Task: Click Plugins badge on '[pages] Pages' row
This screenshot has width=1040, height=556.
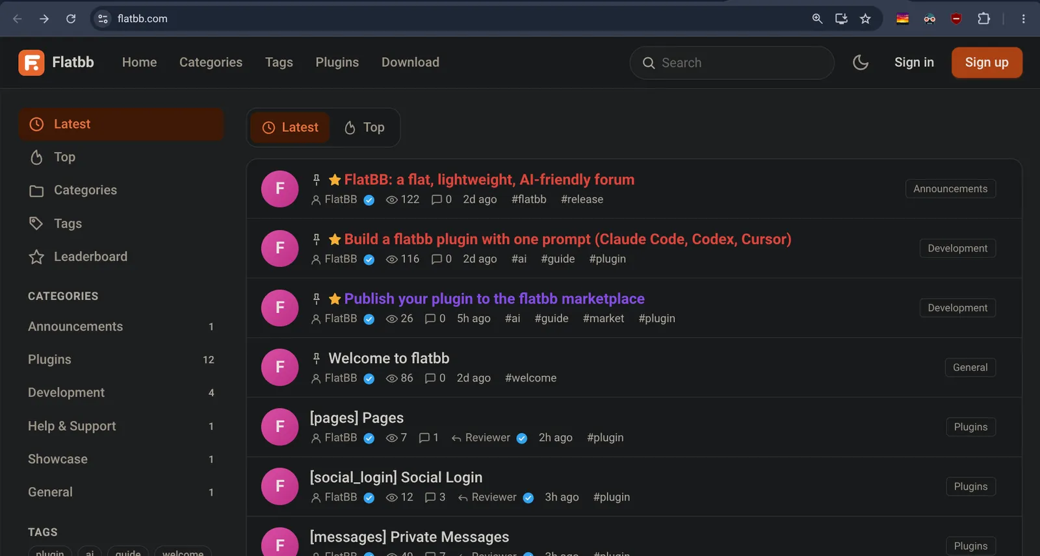Action: click(970, 427)
